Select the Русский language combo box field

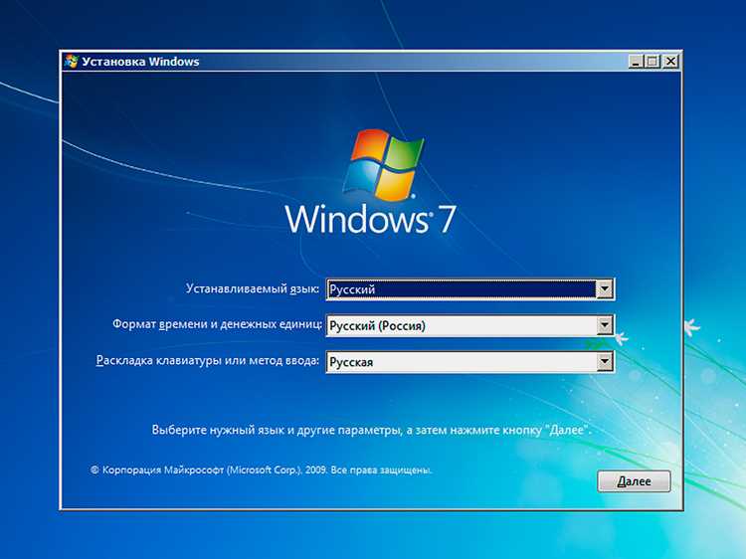coord(470,288)
